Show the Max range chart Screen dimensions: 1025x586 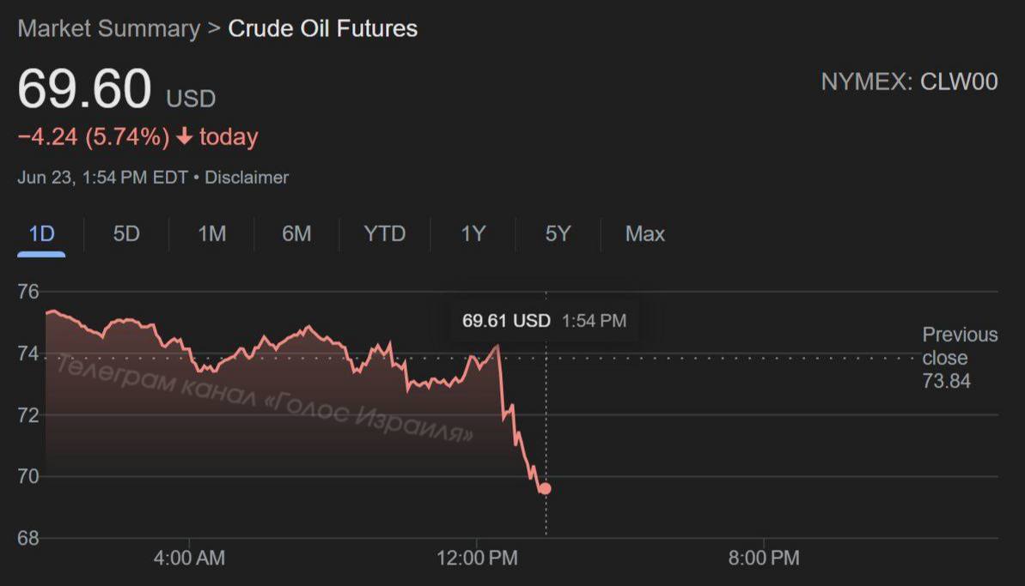click(x=644, y=233)
